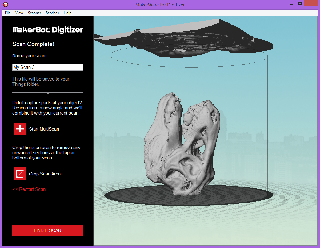Click the 'Didn't capture parts of your object?' text

click(x=47, y=108)
